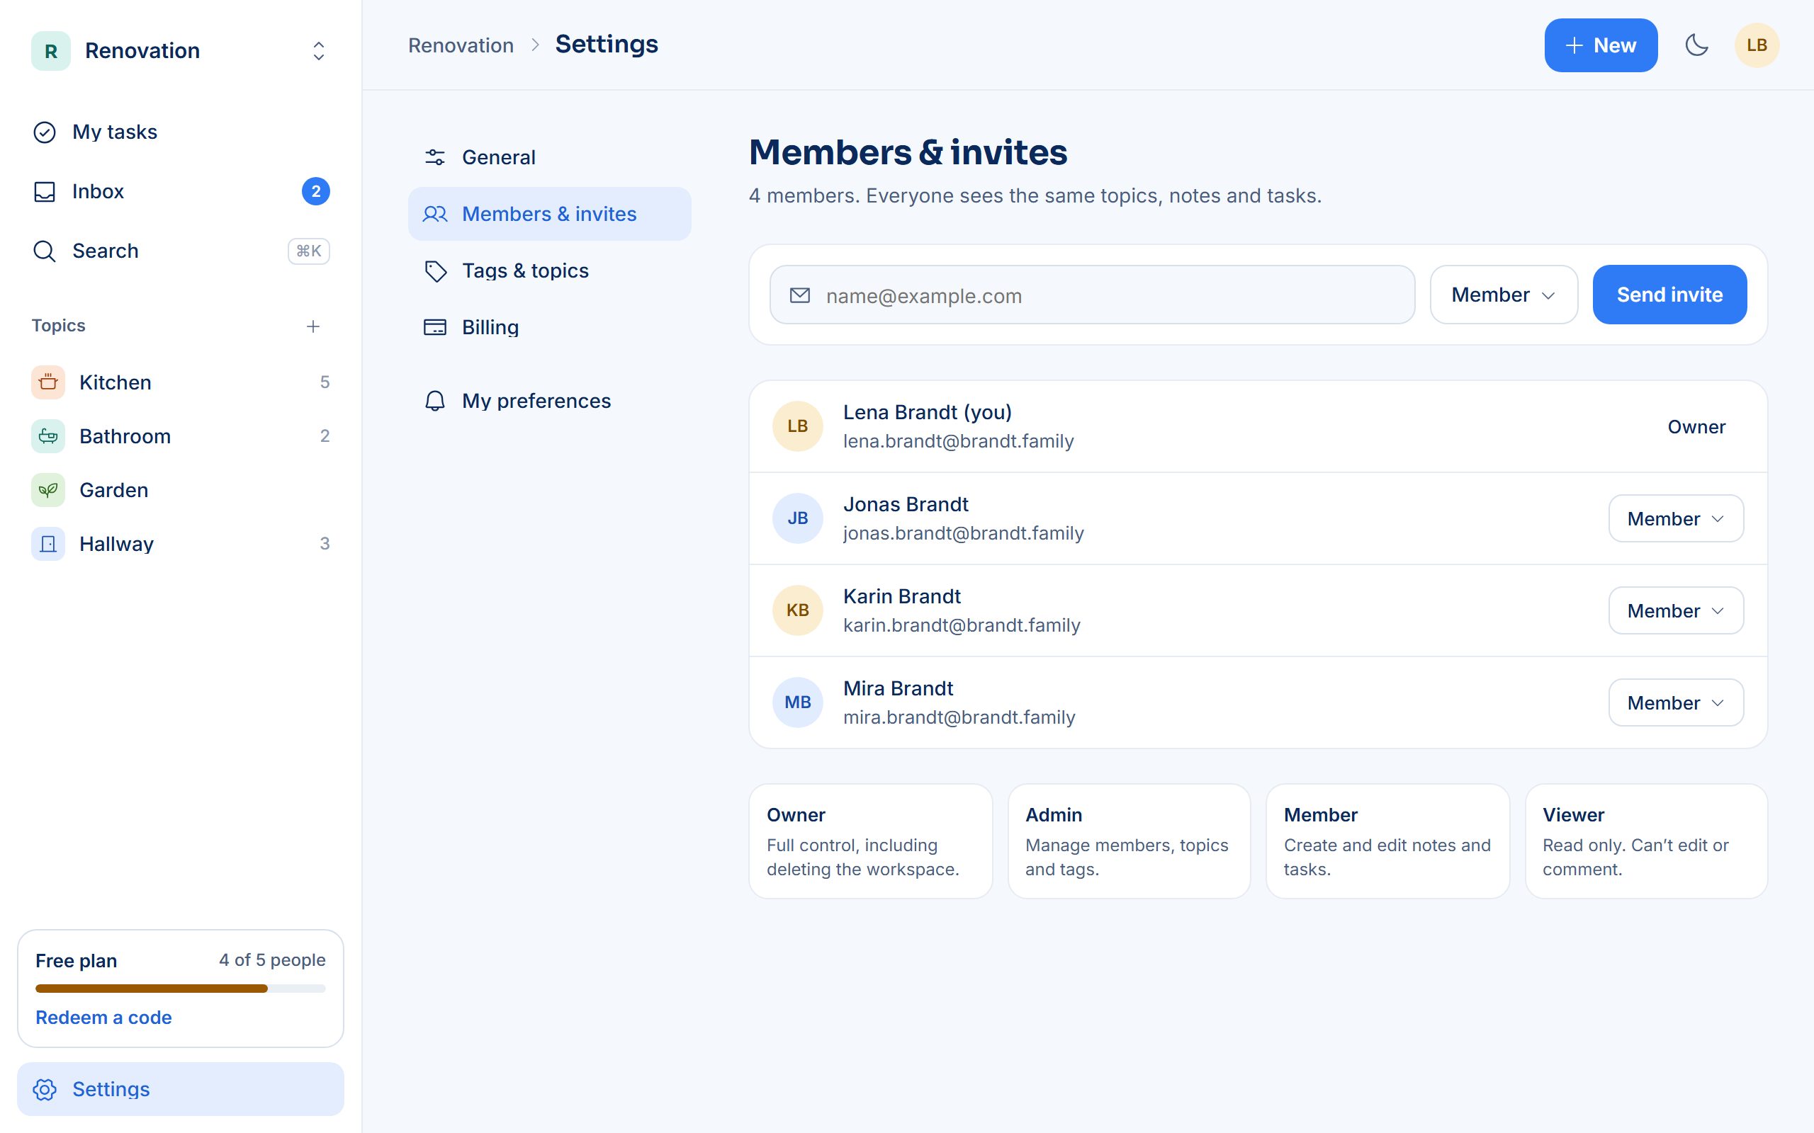Change Mira Brandt's role dropdown
Screen dimensions: 1814x1133
(1676, 703)
